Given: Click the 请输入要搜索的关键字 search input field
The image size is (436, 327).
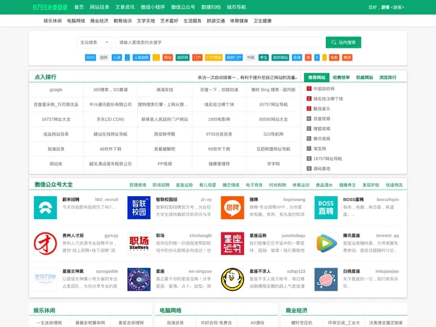Looking at the screenshot, I should (219, 42).
